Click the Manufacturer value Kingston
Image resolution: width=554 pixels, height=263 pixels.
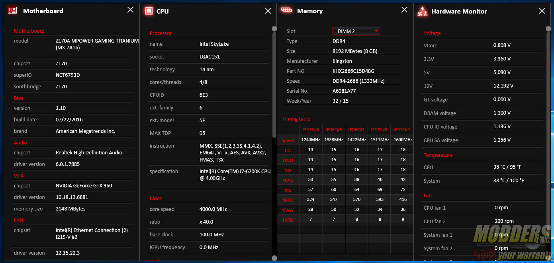pos(342,61)
